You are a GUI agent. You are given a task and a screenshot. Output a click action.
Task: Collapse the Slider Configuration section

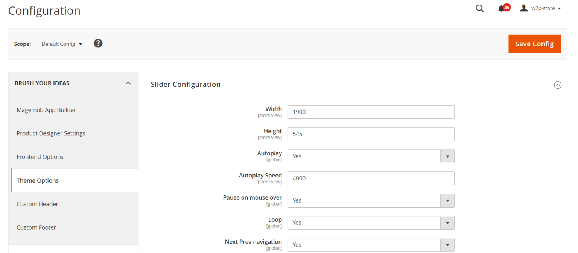pos(558,85)
